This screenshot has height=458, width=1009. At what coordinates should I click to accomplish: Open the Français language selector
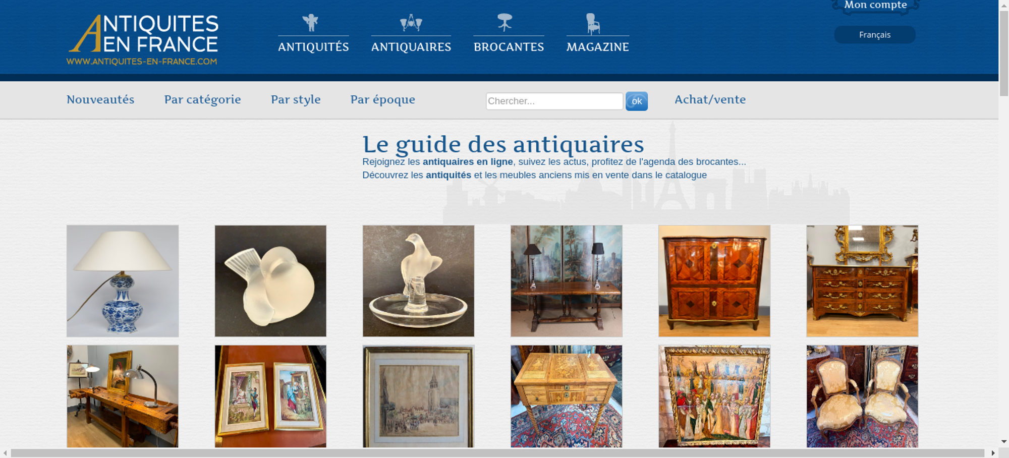875,35
